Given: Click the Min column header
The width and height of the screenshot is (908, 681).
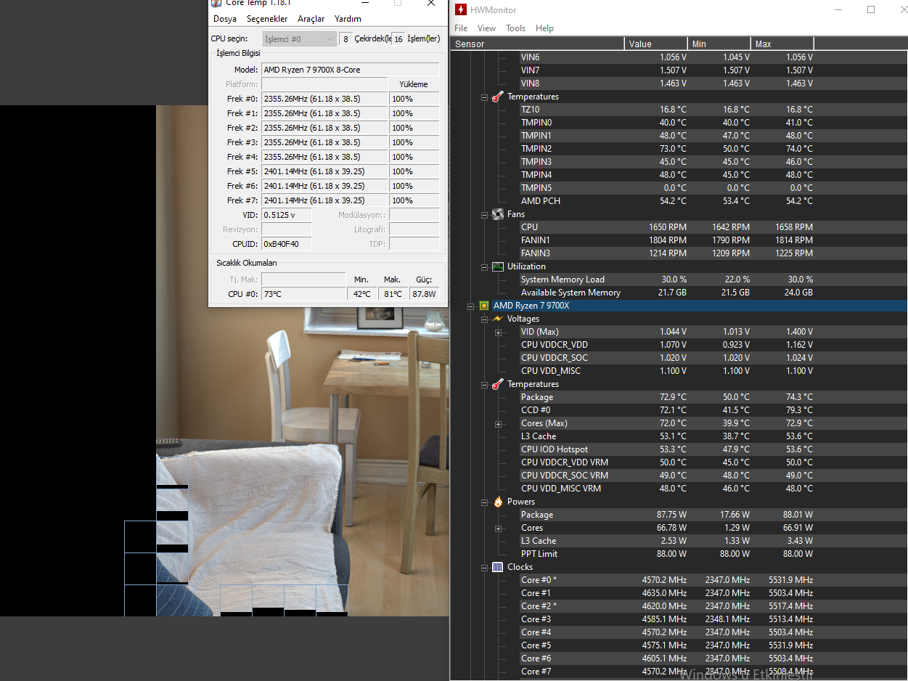Looking at the screenshot, I should (719, 44).
